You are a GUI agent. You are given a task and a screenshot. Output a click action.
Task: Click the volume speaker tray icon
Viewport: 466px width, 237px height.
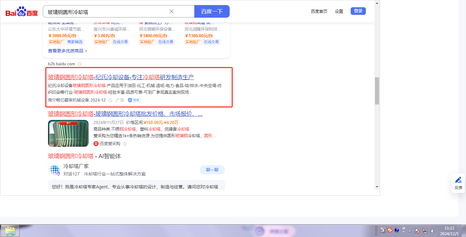pyautogui.click(x=433, y=231)
